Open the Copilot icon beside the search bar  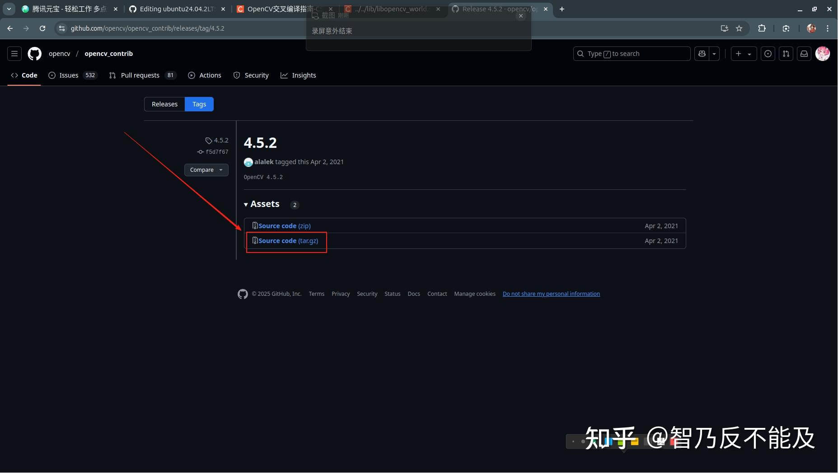[x=702, y=53]
